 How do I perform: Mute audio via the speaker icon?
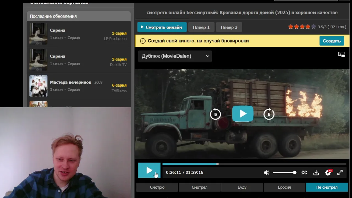[266, 173]
